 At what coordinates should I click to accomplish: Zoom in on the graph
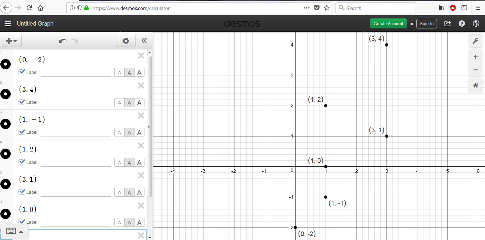tap(475, 57)
